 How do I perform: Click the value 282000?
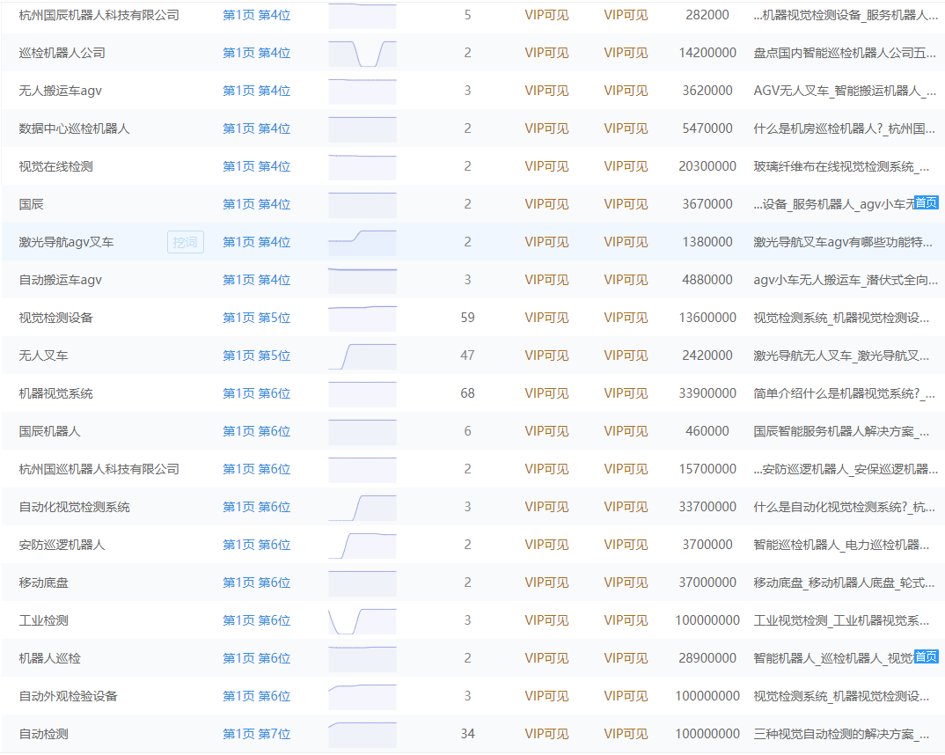[x=707, y=15]
